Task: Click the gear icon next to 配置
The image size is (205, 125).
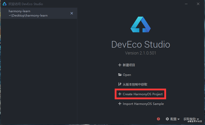Action: 167,119
